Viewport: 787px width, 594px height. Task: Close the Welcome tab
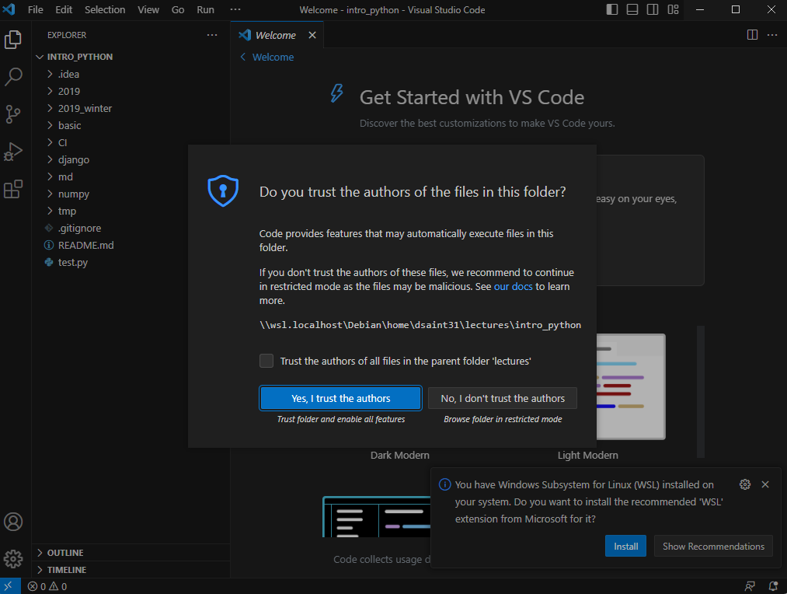pos(312,35)
